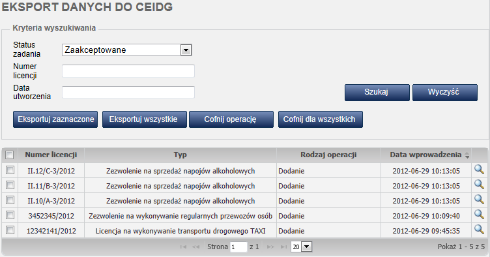
Task: Click date cell 2012-06-29 10:09:40
Action: (x=426, y=216)
